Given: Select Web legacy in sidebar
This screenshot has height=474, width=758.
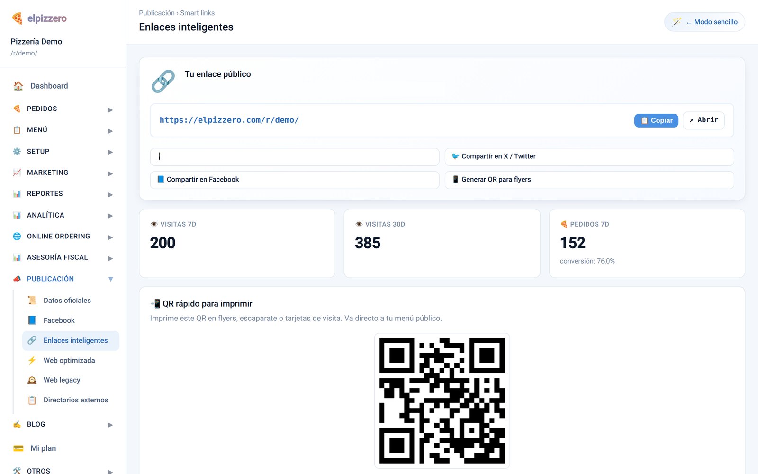Looking at the screenshot, I should [71, 380].
